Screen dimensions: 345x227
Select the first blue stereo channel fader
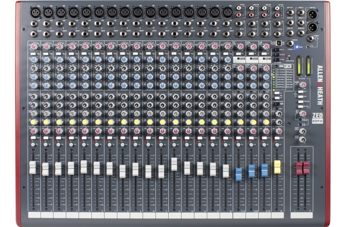(x=239, y=174)
